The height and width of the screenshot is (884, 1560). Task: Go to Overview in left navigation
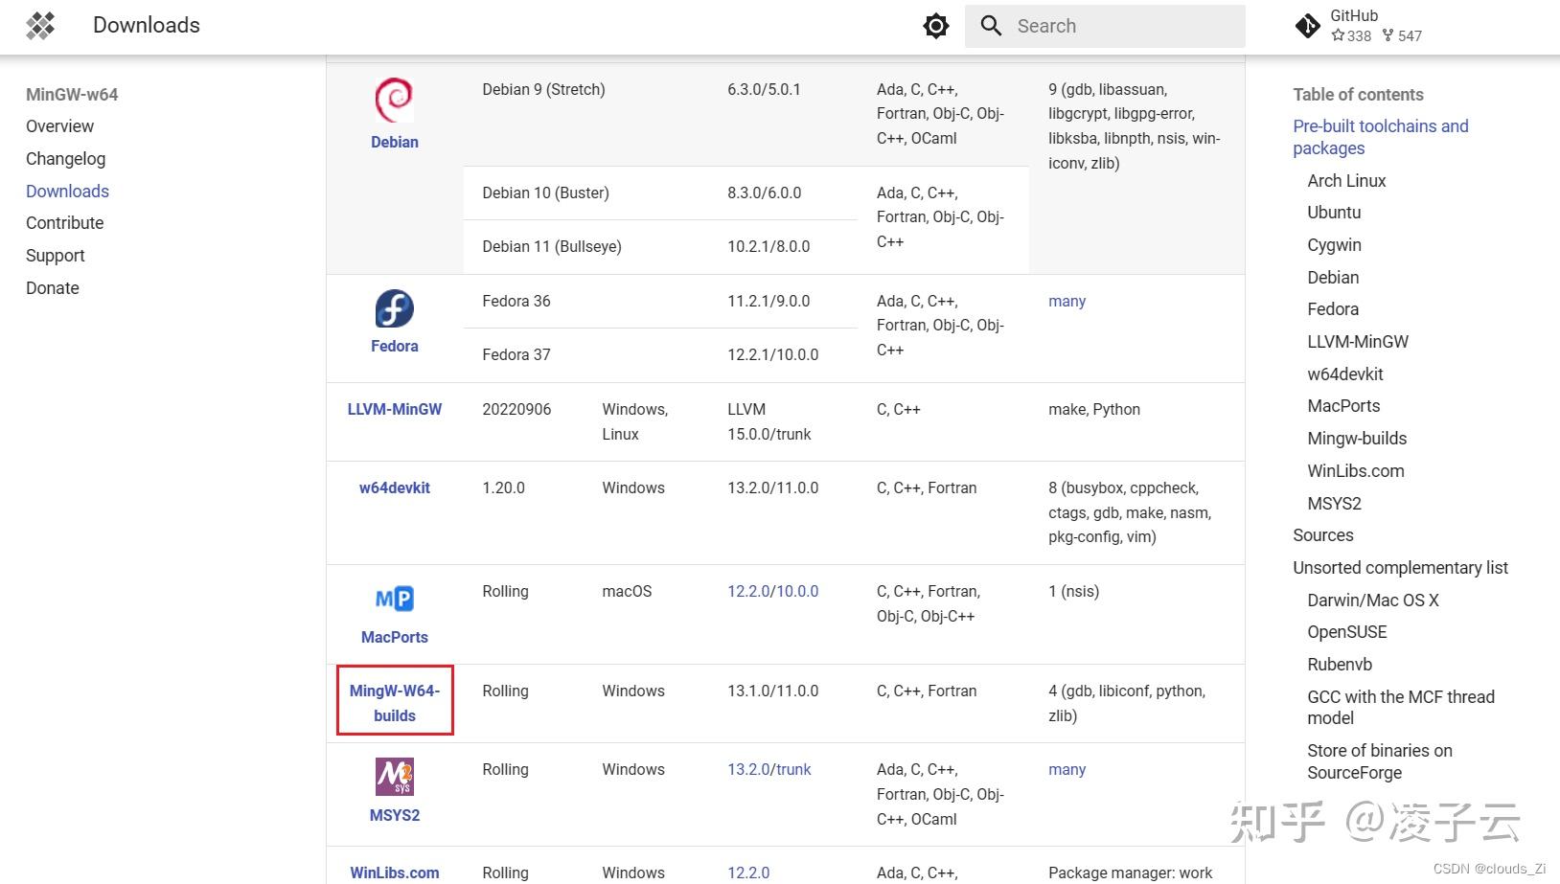point(59,126)
